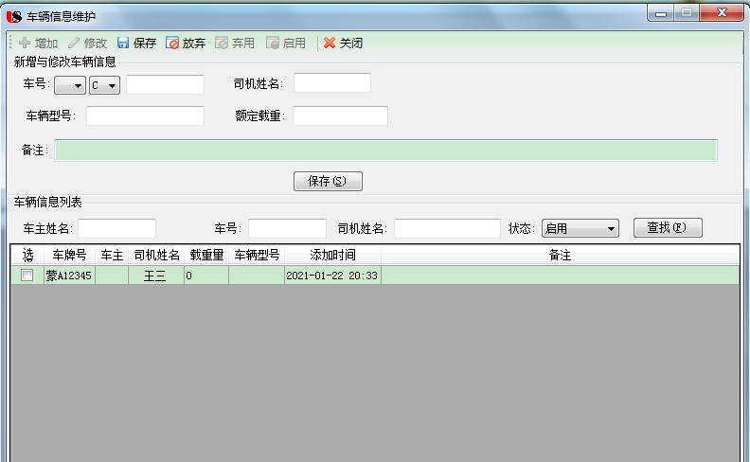Click the 司机姓名 field in the vehicle form

[332, 82]
